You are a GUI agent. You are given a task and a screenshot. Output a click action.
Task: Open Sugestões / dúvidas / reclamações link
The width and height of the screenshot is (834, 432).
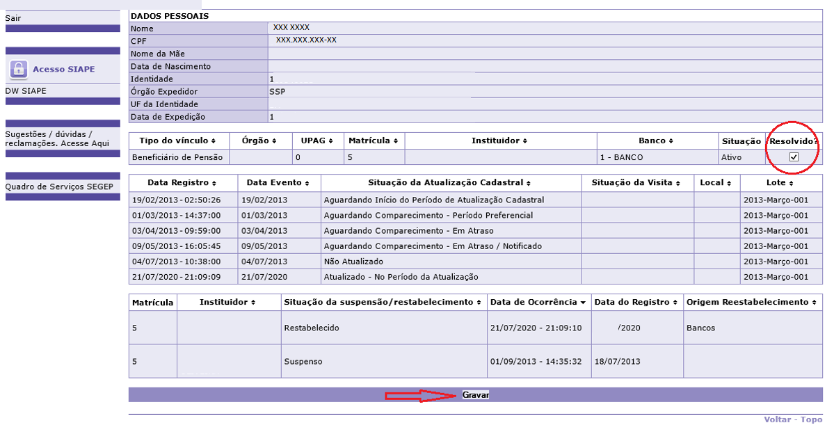click(58, 139)
